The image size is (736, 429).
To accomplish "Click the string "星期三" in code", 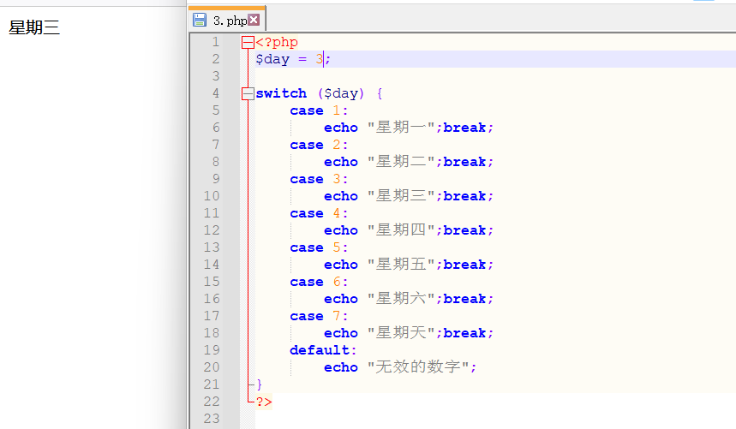I will click(401, 196).
